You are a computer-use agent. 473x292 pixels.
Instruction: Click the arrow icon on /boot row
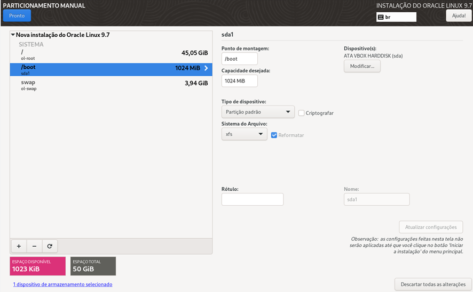tap(206, 68)
